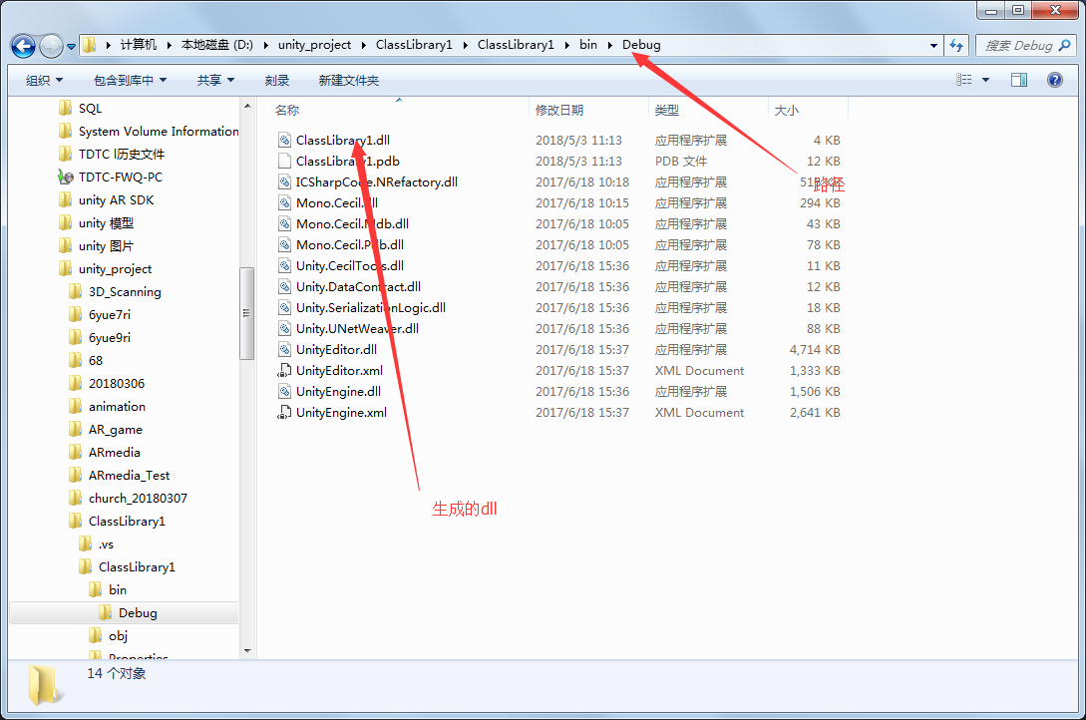Screen dimensions: 1086x720
Task: Click unity_project in the address bar
Action: point(314,45)
